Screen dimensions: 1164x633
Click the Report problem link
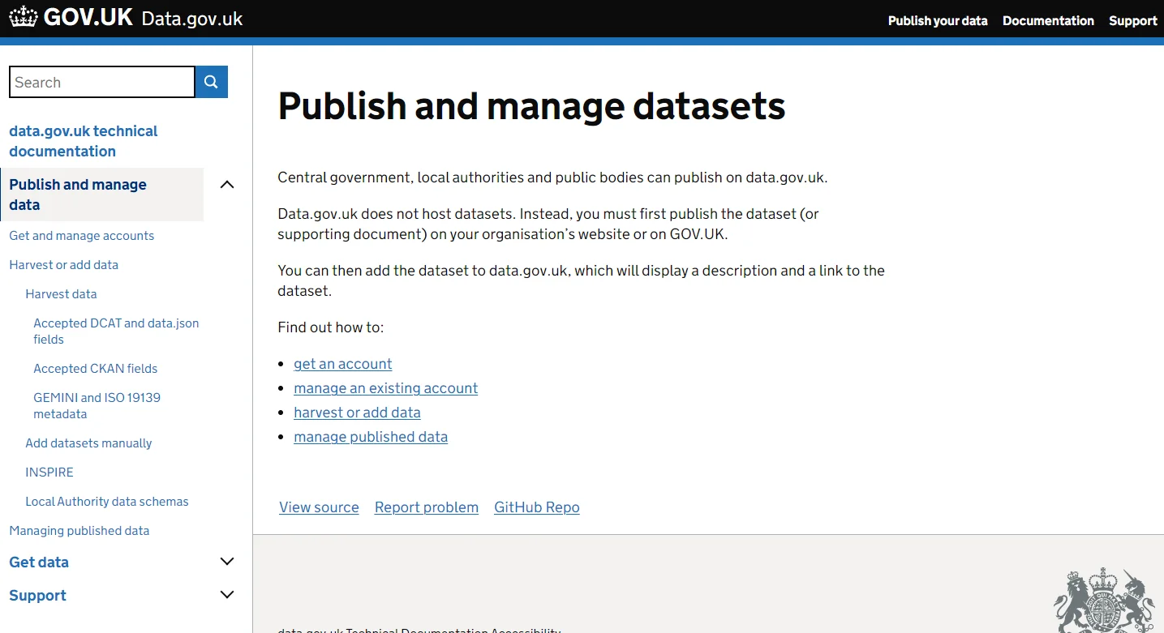click(426, 507)
